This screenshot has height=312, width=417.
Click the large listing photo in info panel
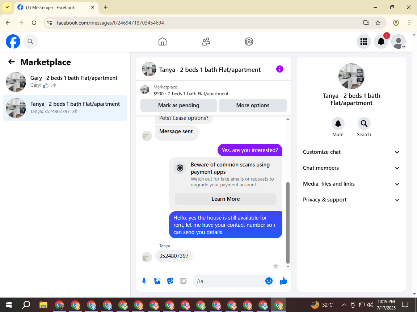[351, 76]
